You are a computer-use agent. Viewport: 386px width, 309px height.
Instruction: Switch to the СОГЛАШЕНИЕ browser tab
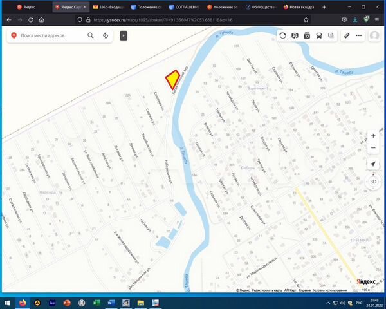pos(183,6)
